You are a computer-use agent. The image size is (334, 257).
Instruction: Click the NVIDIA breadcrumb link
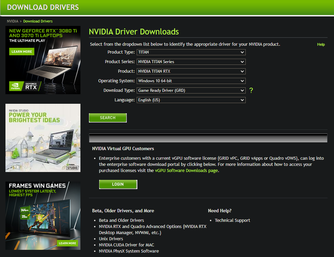click(x=13, y=21)
